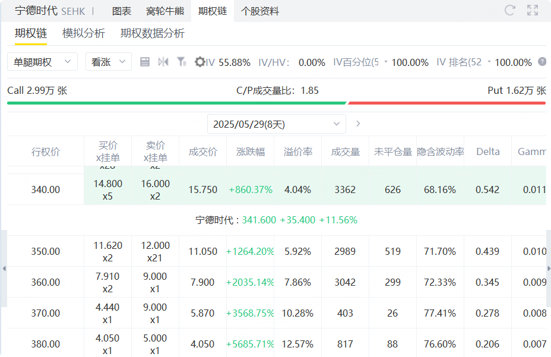Click Delta value 0.542
The width and height of the screenshot is (551, 357).
[487, 189]
